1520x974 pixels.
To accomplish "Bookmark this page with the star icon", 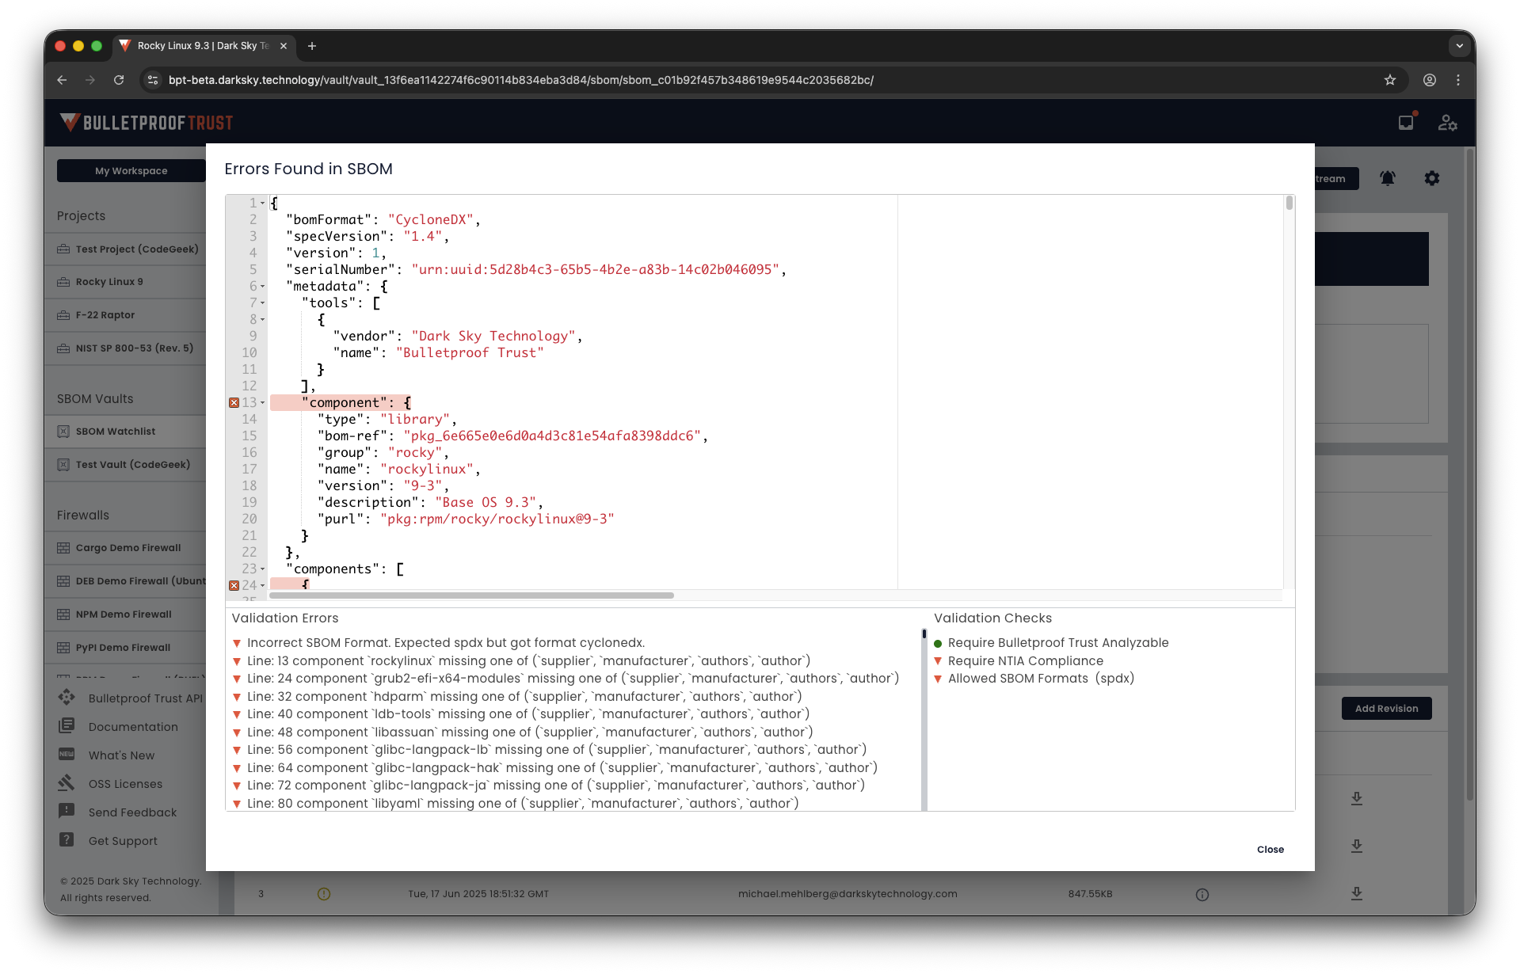I will [1390, 80].
